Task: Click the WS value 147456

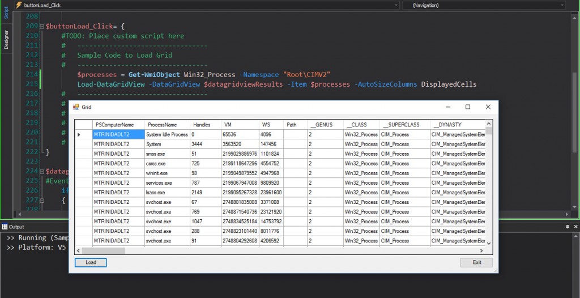Action: pos(271,144)
